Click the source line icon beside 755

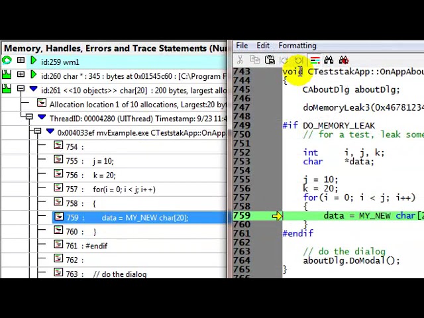(x=58, y=159)
